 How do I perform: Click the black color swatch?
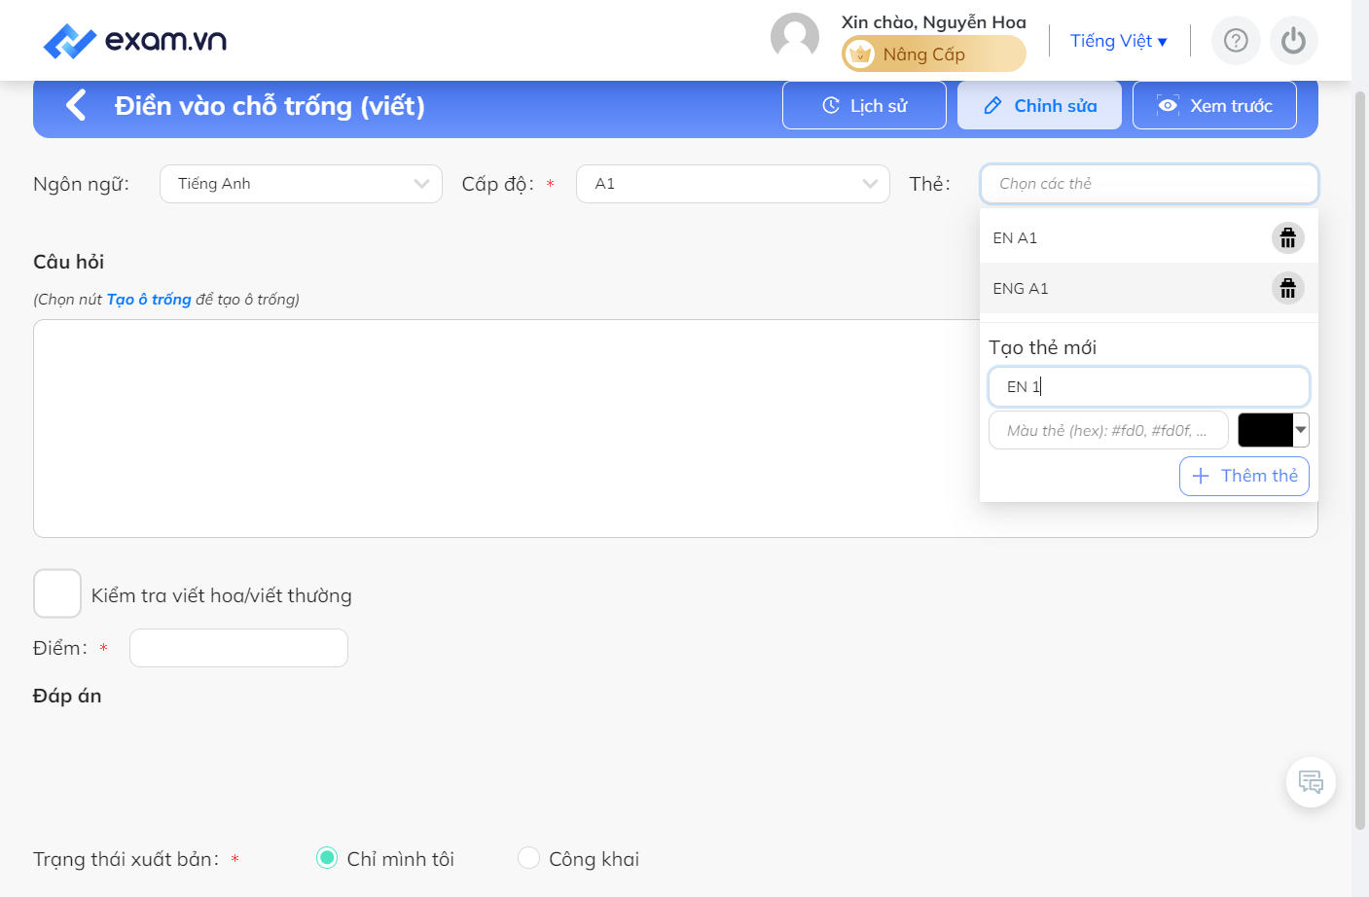click(1265, 430)
